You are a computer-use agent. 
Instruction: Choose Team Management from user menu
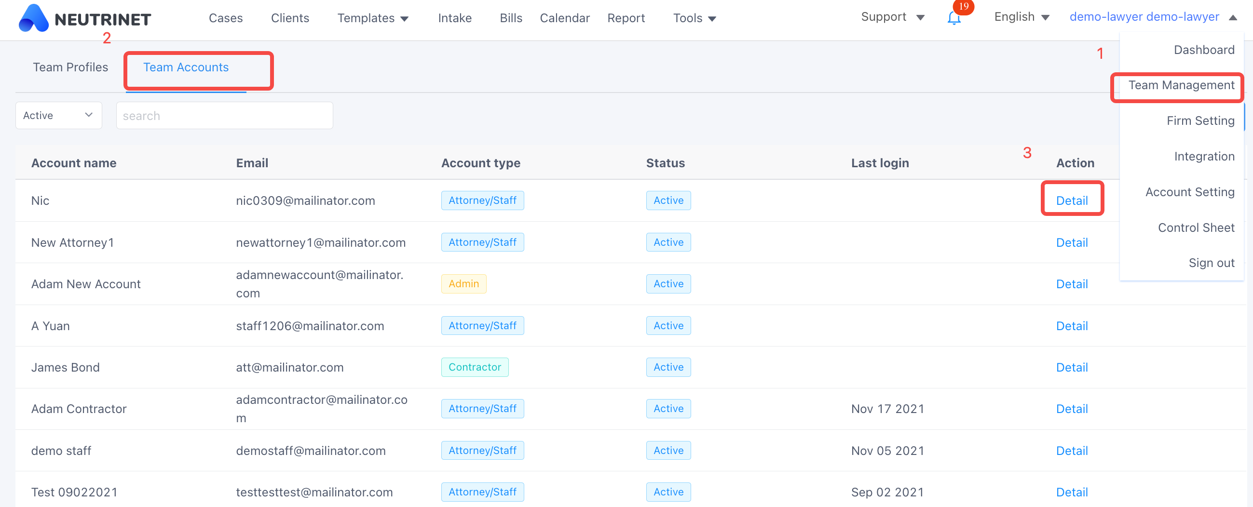pos(1181,86)
